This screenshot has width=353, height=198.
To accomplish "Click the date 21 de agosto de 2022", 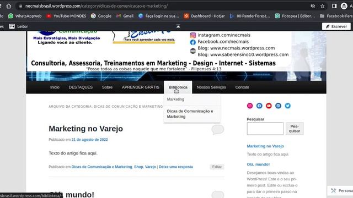I will click(x=89, y=140).
